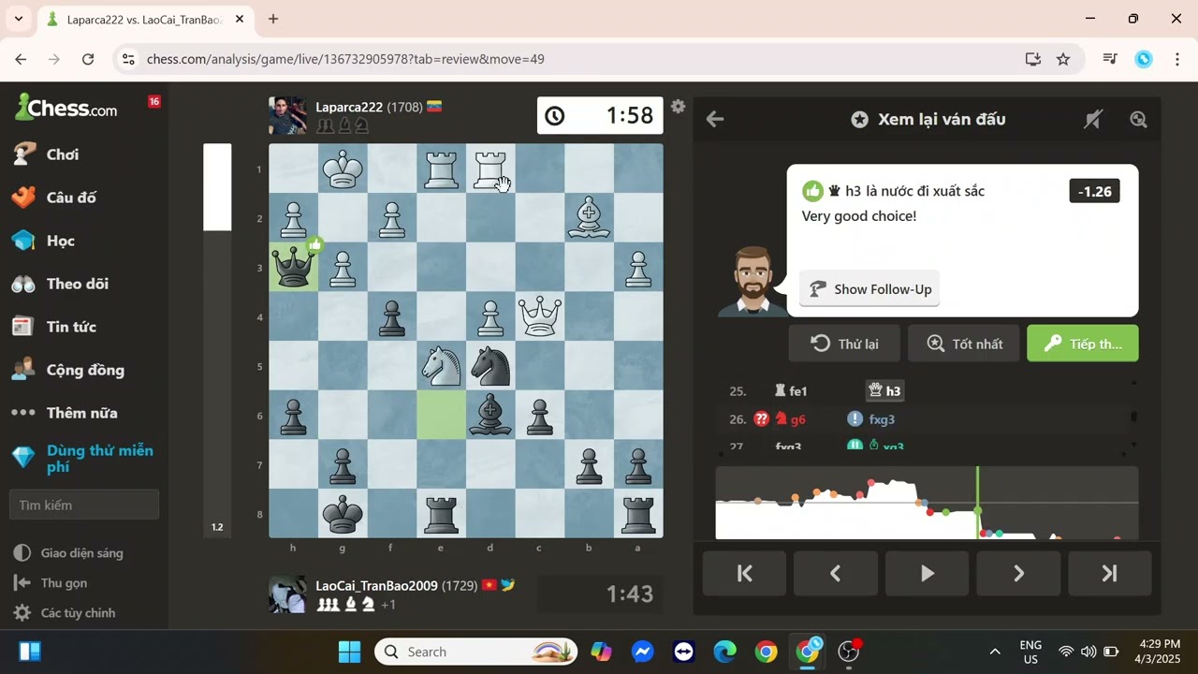Image resolution: width=1198 pixels, height=674 pixels.
Task: Click Show Follow-Up button
Action: click(869, 289)
